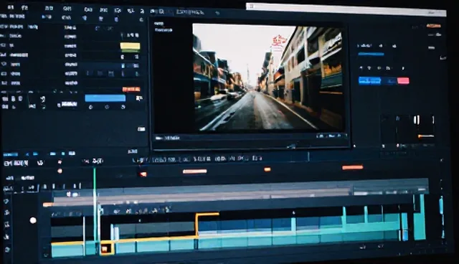This screenshot has width=459, height=264.
Task: Click the red-orange flag marker near the playhead
Action: tap(143, 174)
